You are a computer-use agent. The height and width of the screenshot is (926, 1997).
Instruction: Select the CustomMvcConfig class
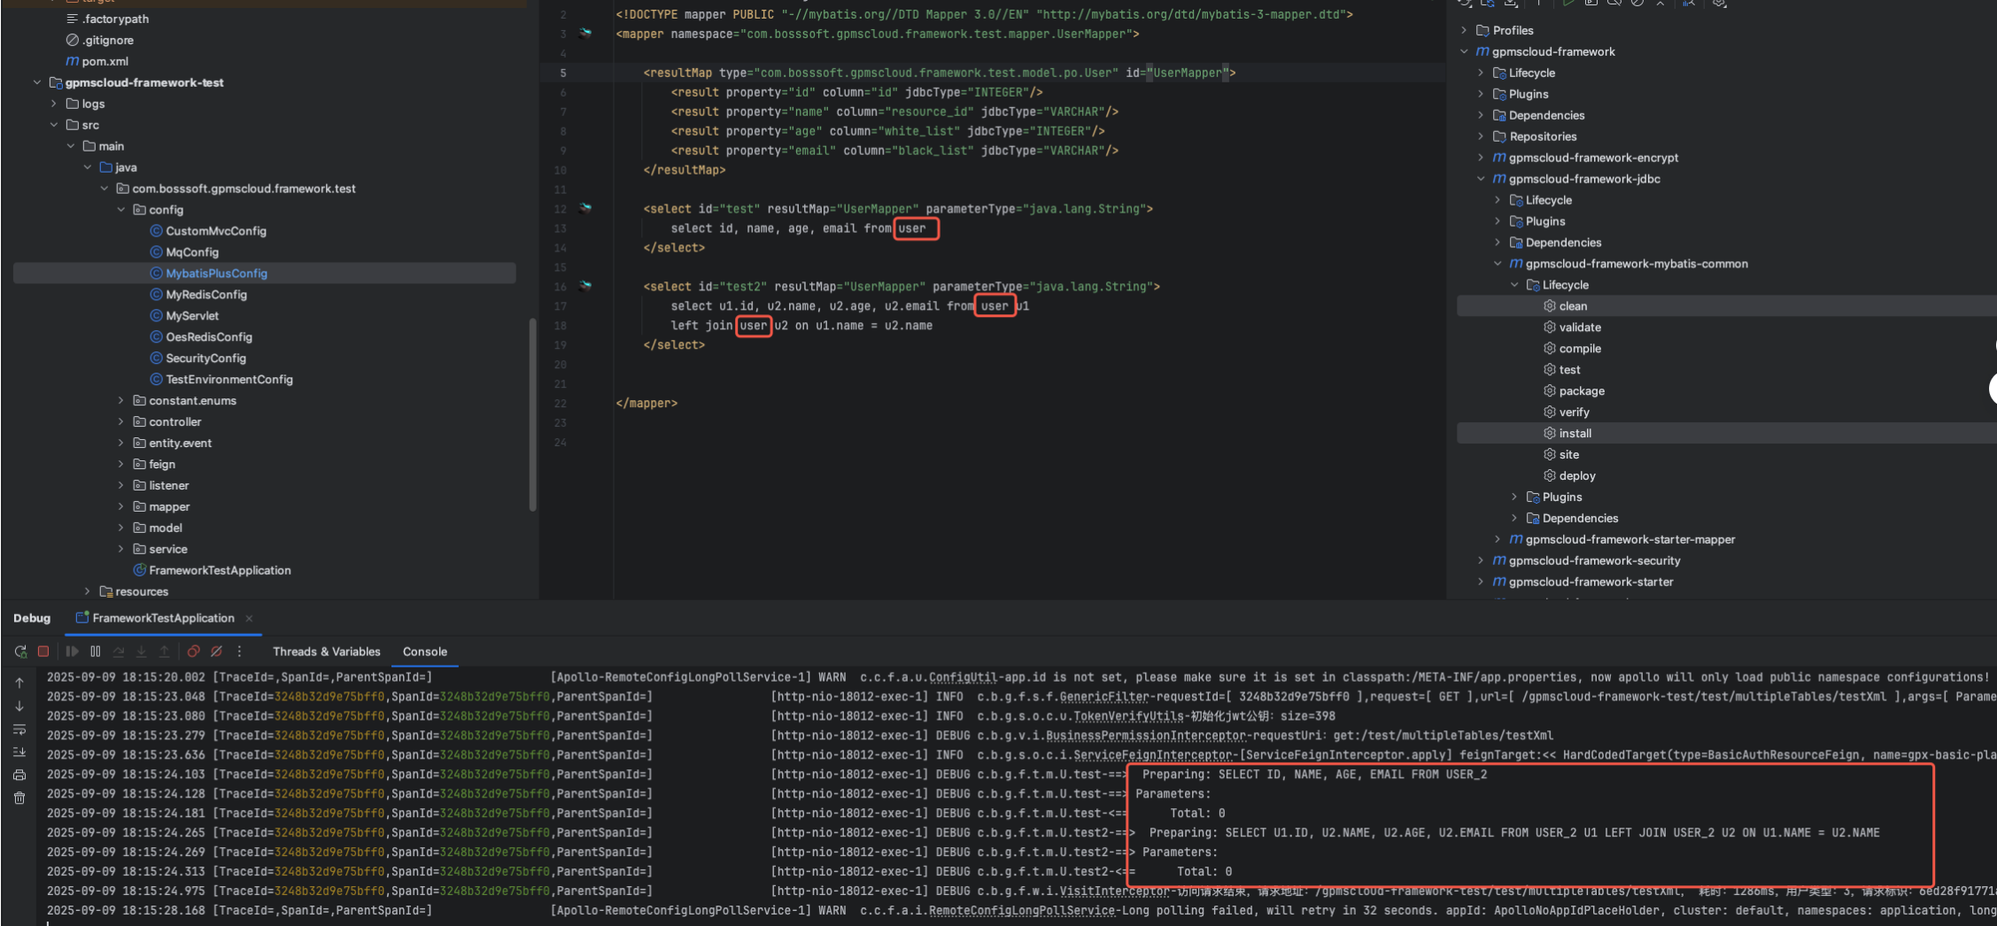point(216,231)
